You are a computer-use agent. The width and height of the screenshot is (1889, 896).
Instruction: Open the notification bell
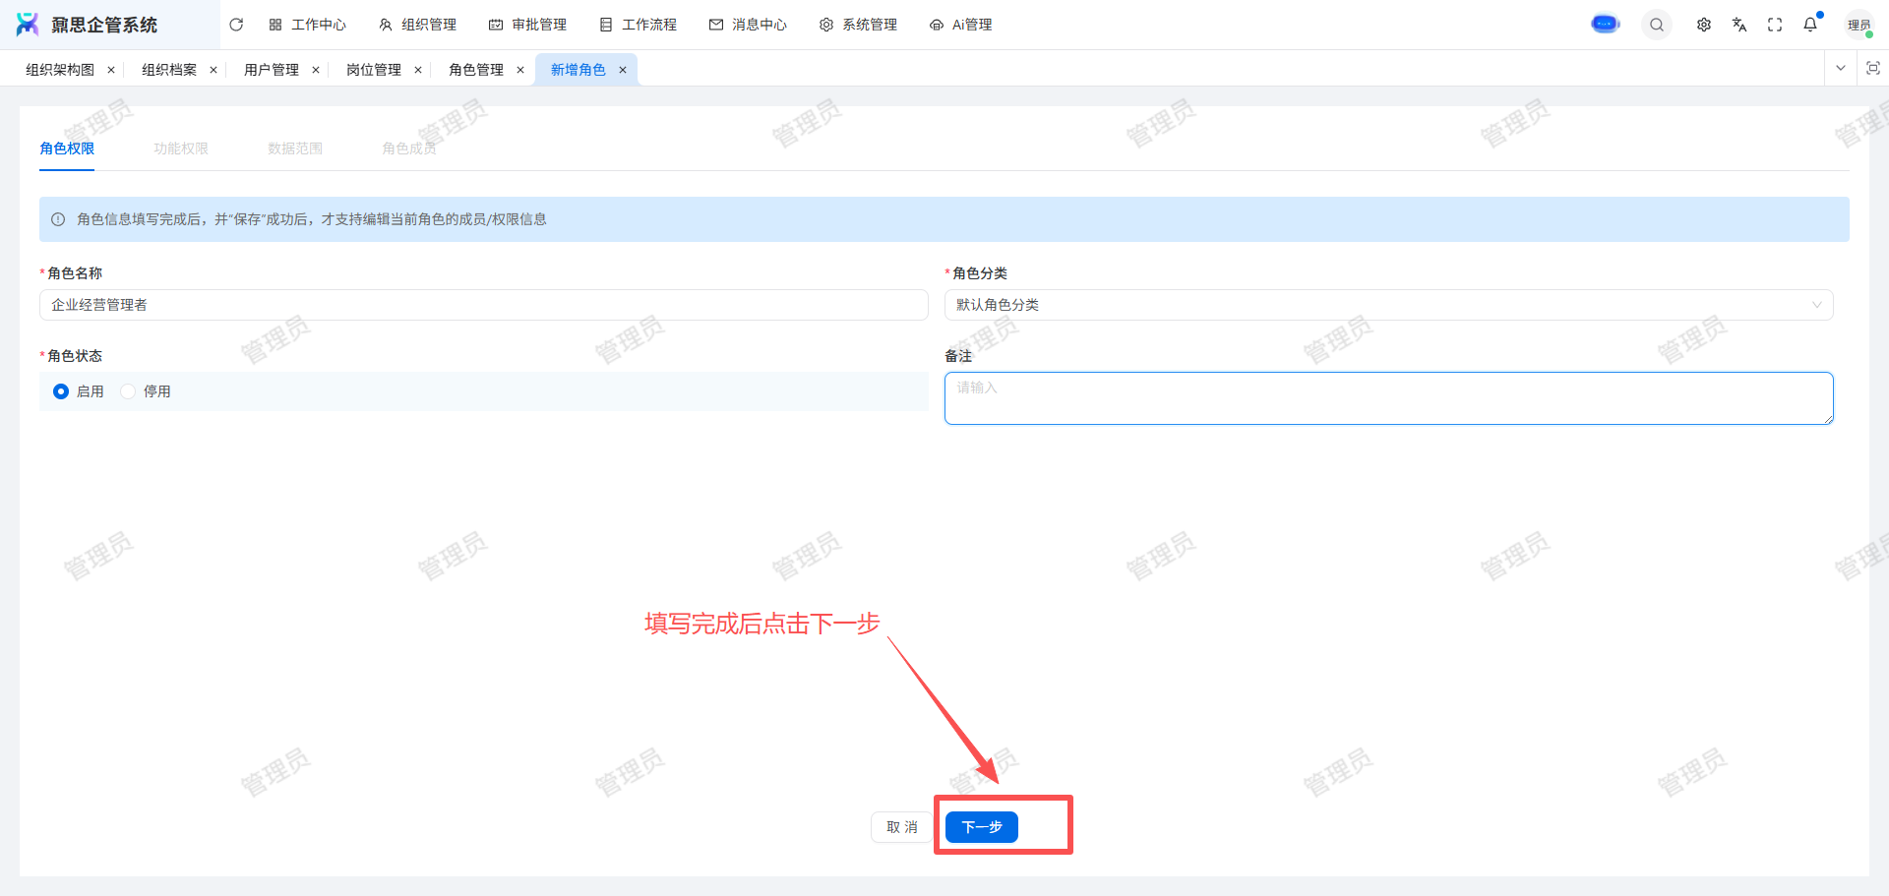tap(1810, 25)
